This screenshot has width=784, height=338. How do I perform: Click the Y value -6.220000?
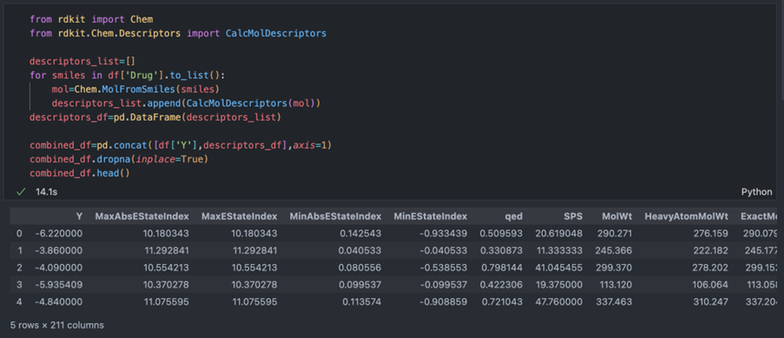[59, 234]
